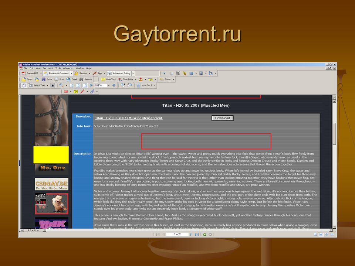Click the Snapshot tool icon
The image size is (355, 266).
pyautogui.click(x=52, y=85)
